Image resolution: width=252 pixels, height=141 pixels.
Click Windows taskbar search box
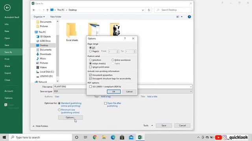pos(41,137)
